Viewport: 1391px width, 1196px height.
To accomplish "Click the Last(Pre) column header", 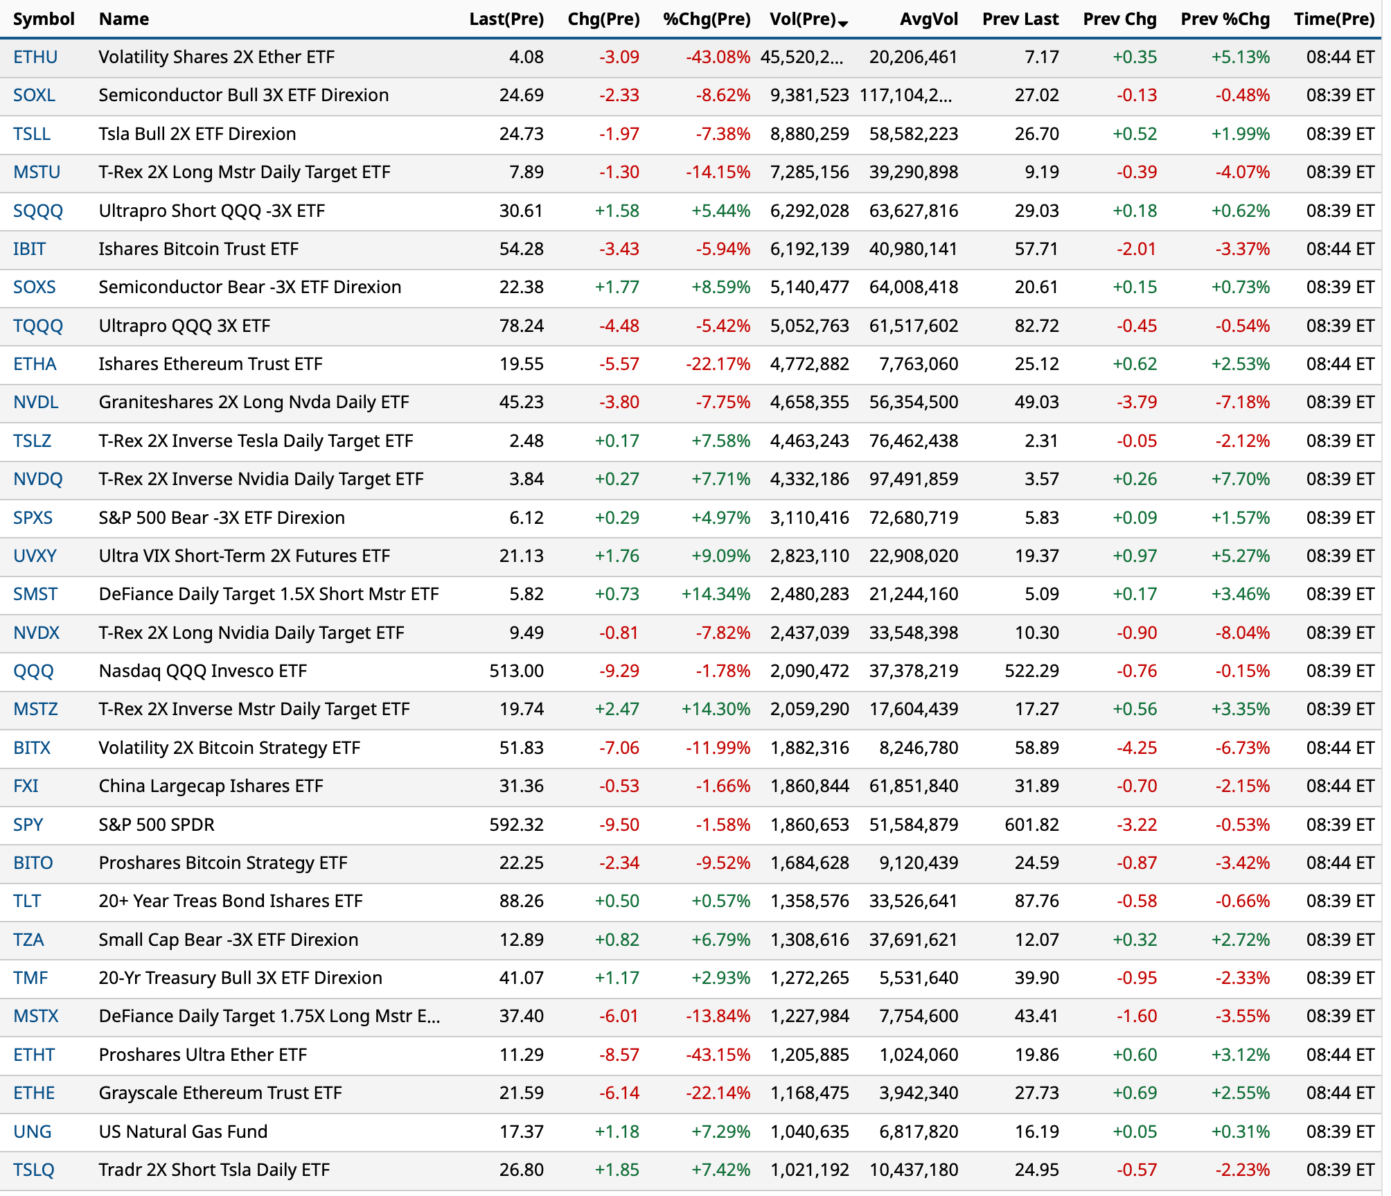I will [x=506, y=19].
